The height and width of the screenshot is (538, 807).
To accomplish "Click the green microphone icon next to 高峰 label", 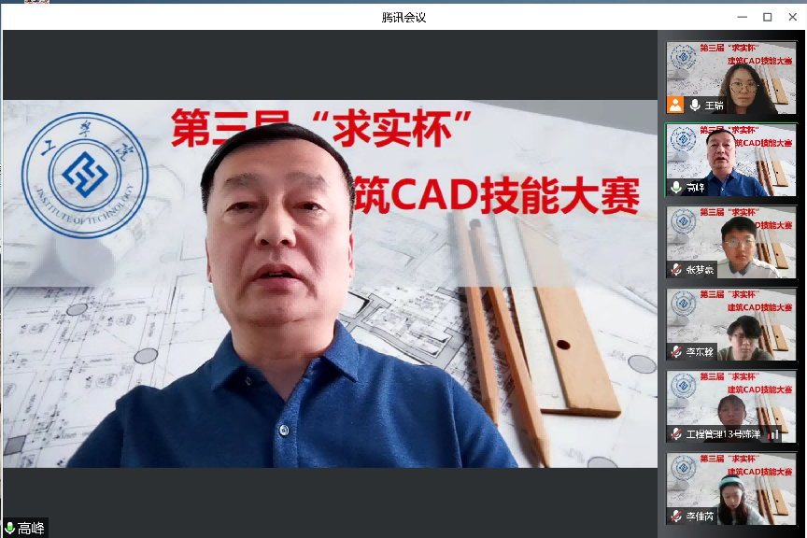I will click(x=10, y=529).
